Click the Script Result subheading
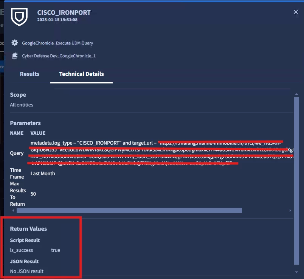 click(x=25, y=240)
